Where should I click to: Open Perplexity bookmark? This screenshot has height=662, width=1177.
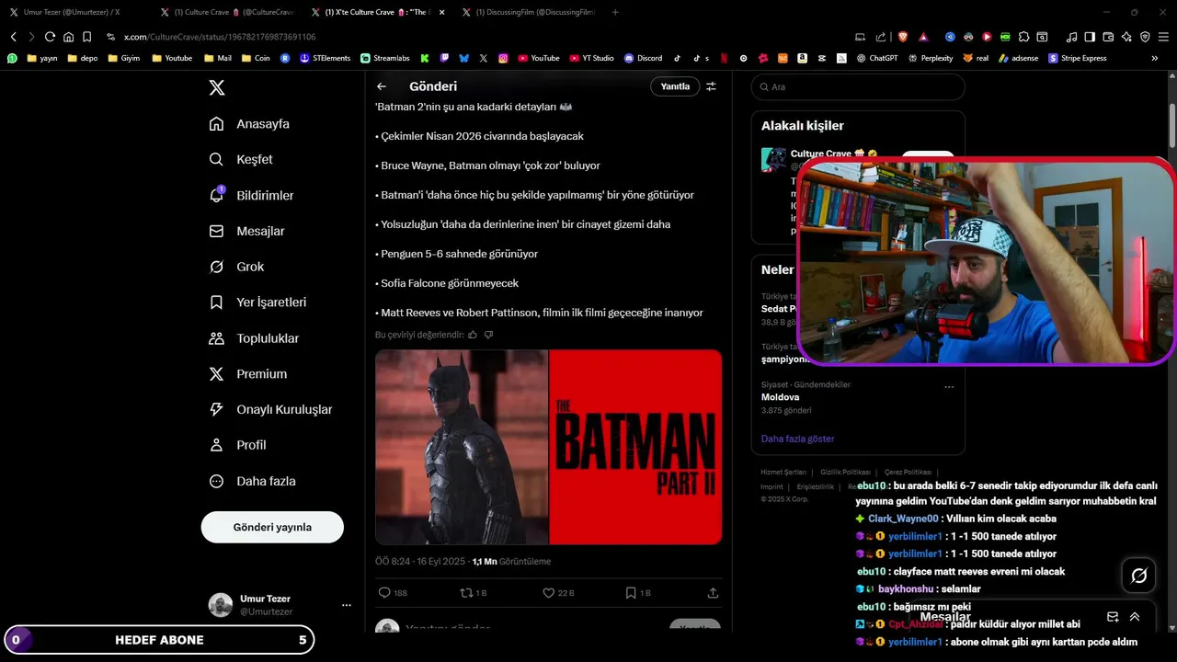tap(931, 58)
